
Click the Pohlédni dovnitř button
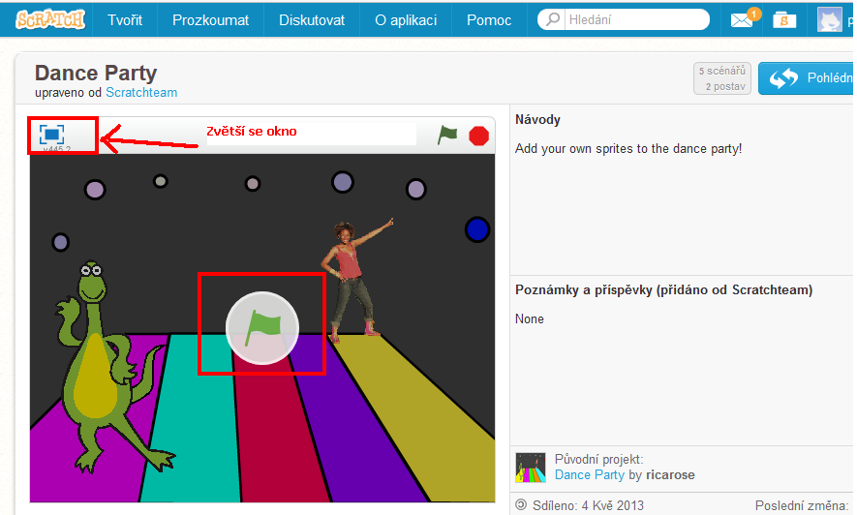tap(808, 78)
